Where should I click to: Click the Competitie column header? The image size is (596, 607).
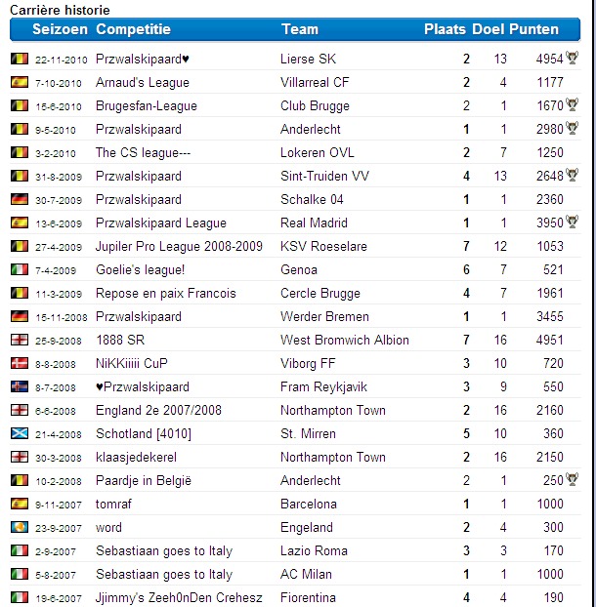[x=134, y=30]
